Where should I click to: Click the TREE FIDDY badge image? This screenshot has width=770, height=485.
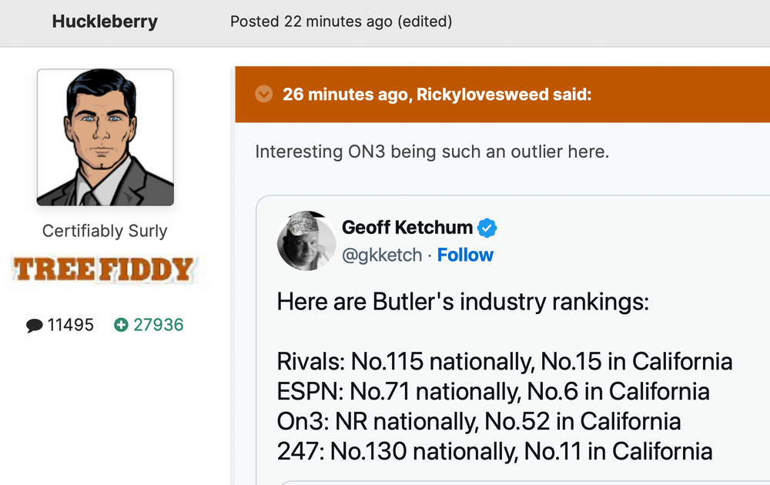[104, 269]
